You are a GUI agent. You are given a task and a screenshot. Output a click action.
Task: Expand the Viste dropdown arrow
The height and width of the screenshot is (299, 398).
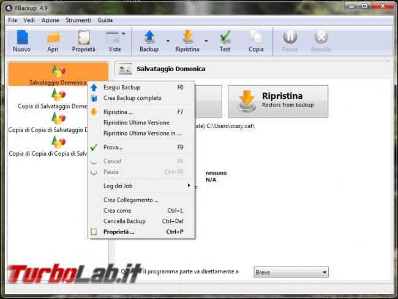(x=124, y=34)
